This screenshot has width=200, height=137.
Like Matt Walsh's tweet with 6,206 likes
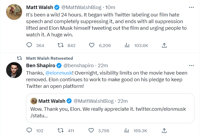pyautogui.click(x=92, y=45)
